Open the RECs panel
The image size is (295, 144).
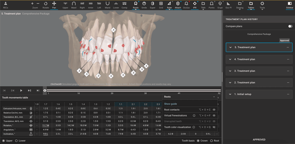[x=5, y=4]
